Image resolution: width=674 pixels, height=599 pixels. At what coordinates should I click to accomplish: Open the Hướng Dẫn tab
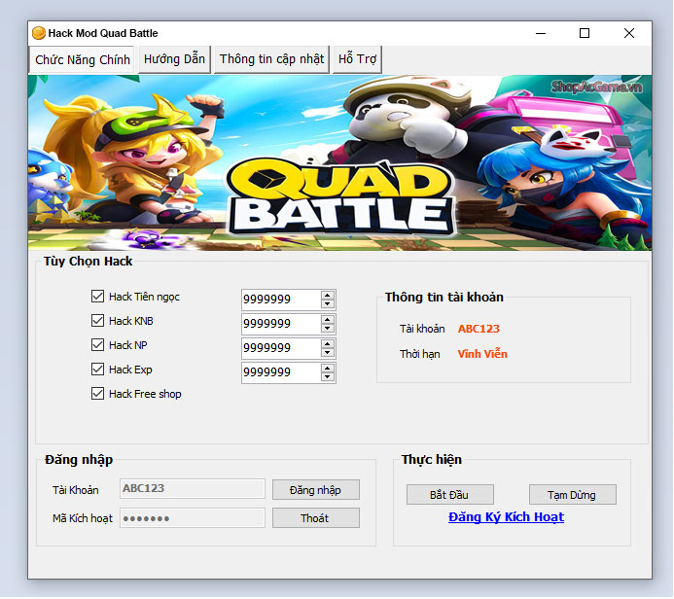[x=174, y=59]
